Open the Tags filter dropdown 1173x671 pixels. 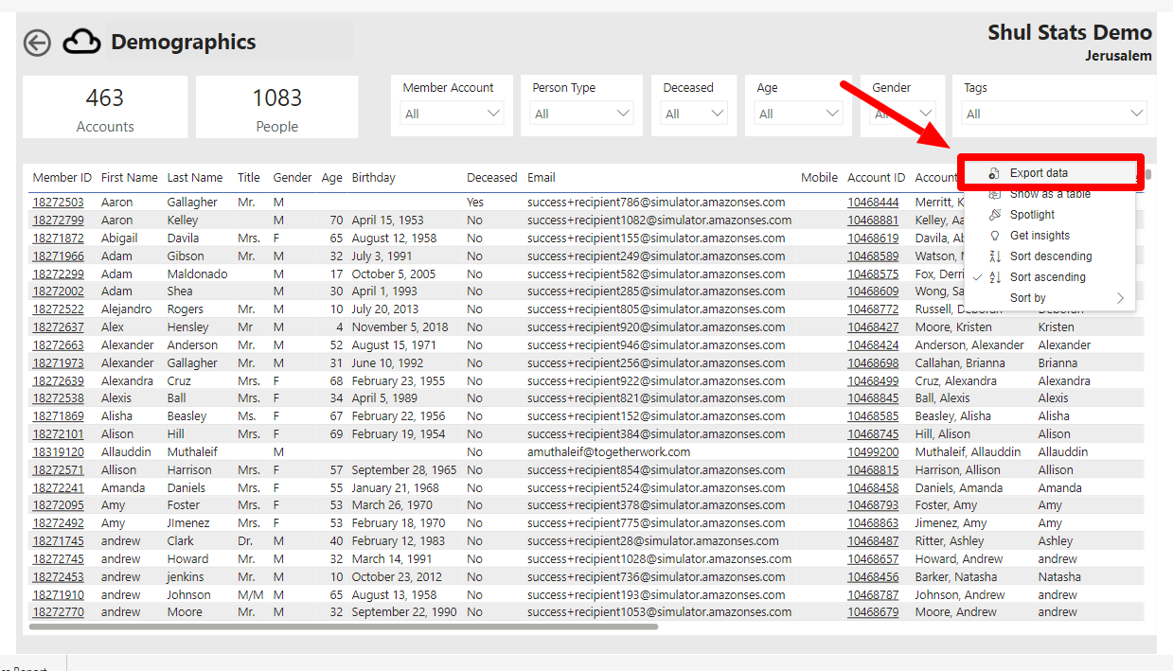pyautogui.click(x=1135, y=112)
